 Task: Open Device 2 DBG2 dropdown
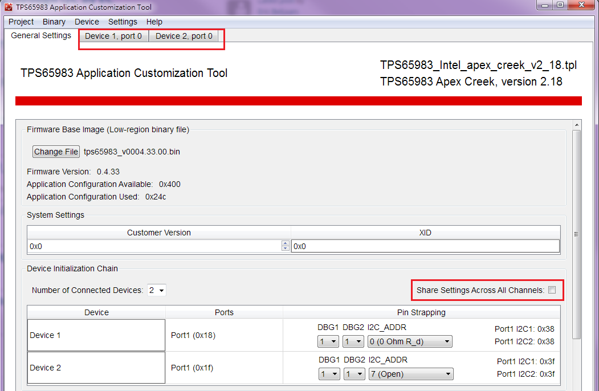click(x=354, y=374)
